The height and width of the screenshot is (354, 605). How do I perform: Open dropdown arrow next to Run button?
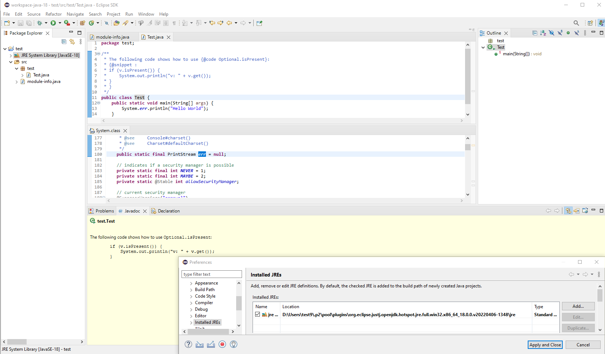pos(60,23)
